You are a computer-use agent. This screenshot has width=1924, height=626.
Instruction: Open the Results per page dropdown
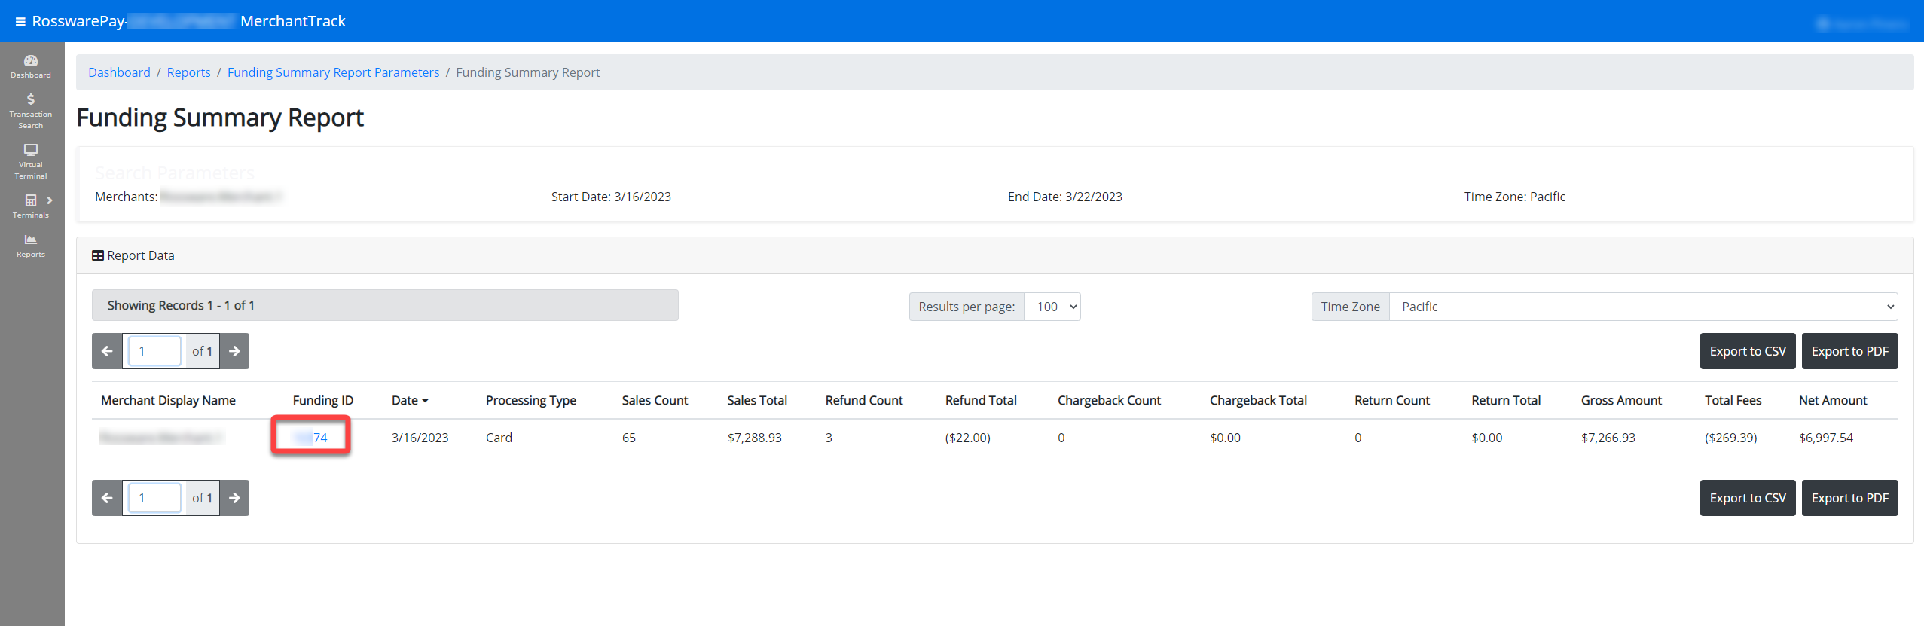click(x=1052, y=307)
